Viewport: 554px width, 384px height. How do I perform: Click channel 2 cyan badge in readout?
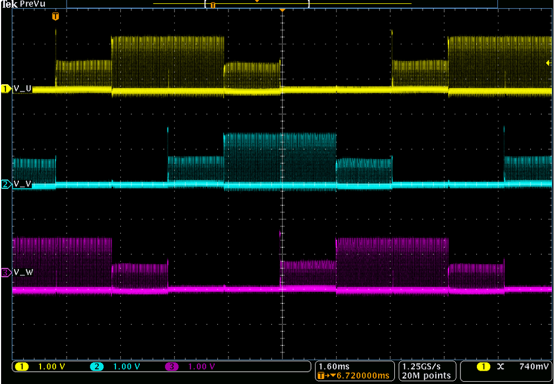pyautogui.click(x=97, y=367)
